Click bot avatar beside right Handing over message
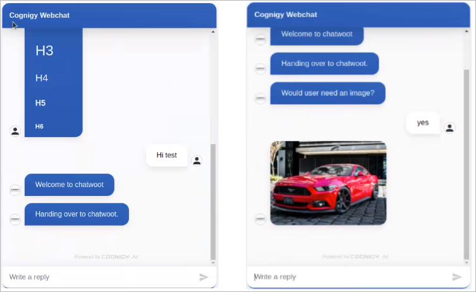The image size is (476, 292). (260, 69)
